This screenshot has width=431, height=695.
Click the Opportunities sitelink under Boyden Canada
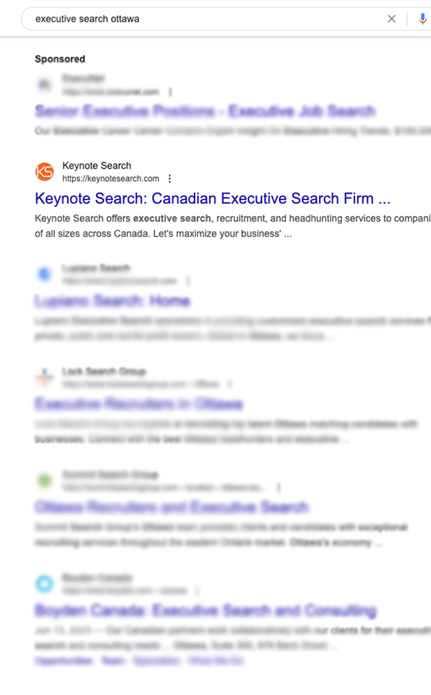63,660
